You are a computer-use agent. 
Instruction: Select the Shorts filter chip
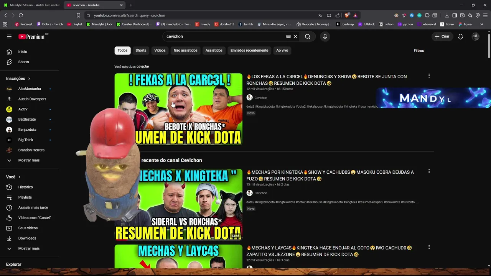[141, 51]
